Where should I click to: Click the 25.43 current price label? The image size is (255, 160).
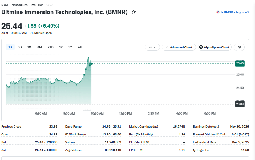pyautogui.click(x=240, y=63)
